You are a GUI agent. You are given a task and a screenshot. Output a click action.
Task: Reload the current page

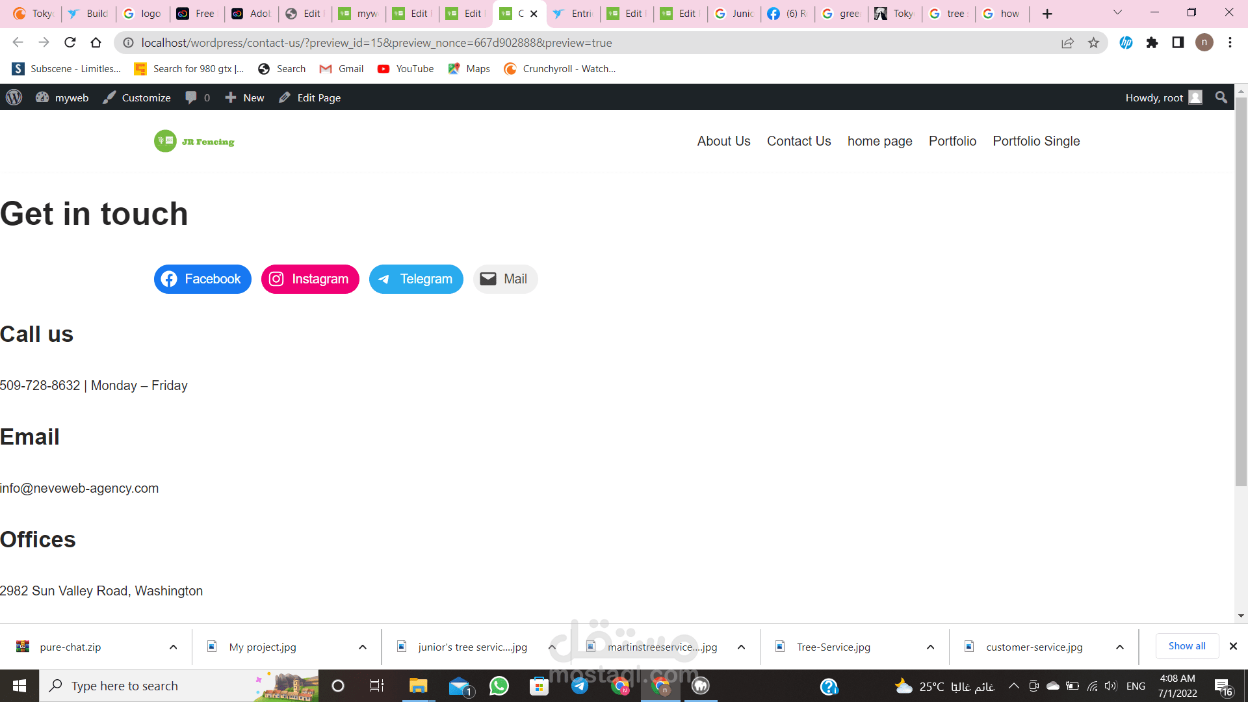coord(70,43)
